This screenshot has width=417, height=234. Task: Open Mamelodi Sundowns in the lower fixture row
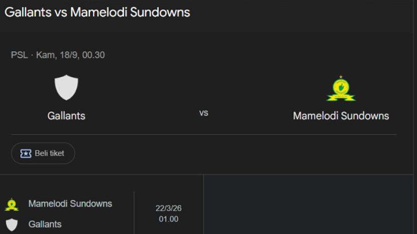click(70, 204)
